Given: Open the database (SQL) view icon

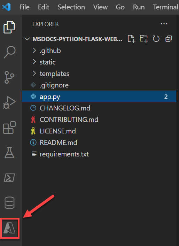Looking at the screenshot, I should pos(9,203).
